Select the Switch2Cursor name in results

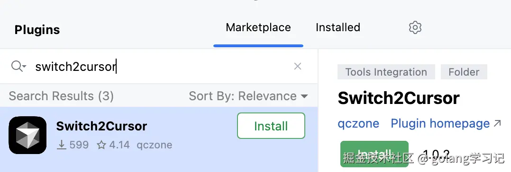101,126
